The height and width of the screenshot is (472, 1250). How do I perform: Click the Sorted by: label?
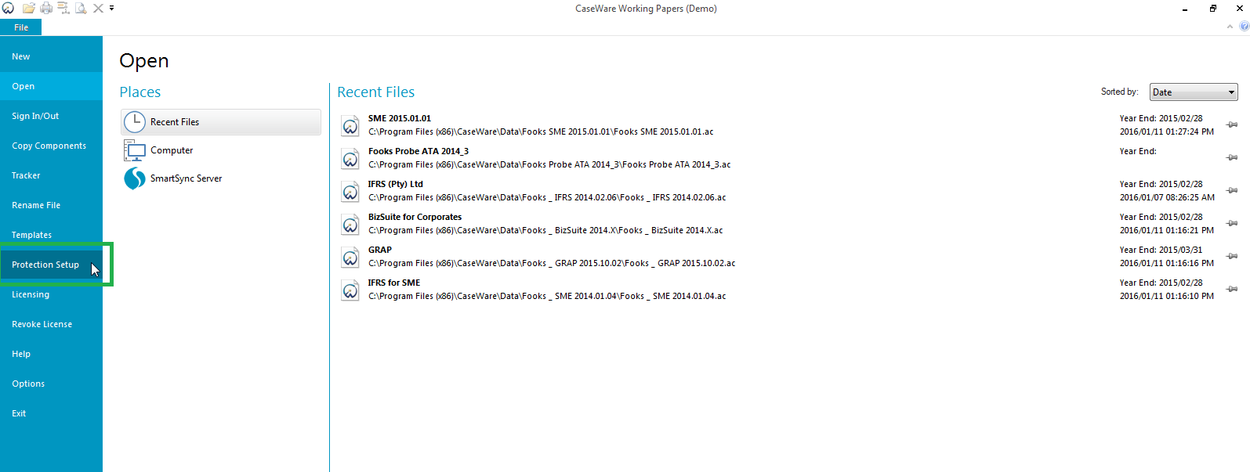[1120, 92]
